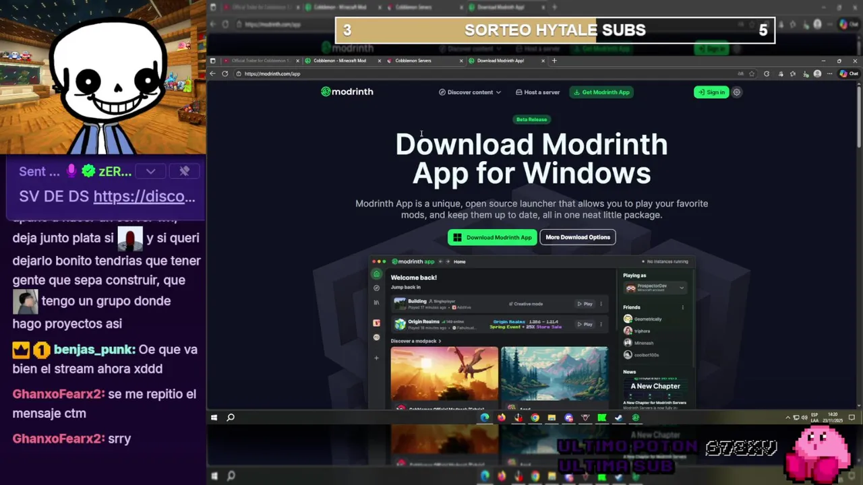The width and height of the screenshot is (863, 485).
Task: Click the green Download Modrinth App button
Action: coord(492,237)
